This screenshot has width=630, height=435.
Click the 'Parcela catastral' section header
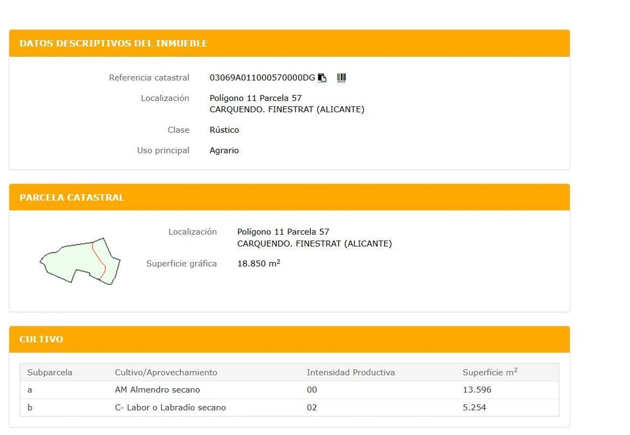tap(72, 197)
